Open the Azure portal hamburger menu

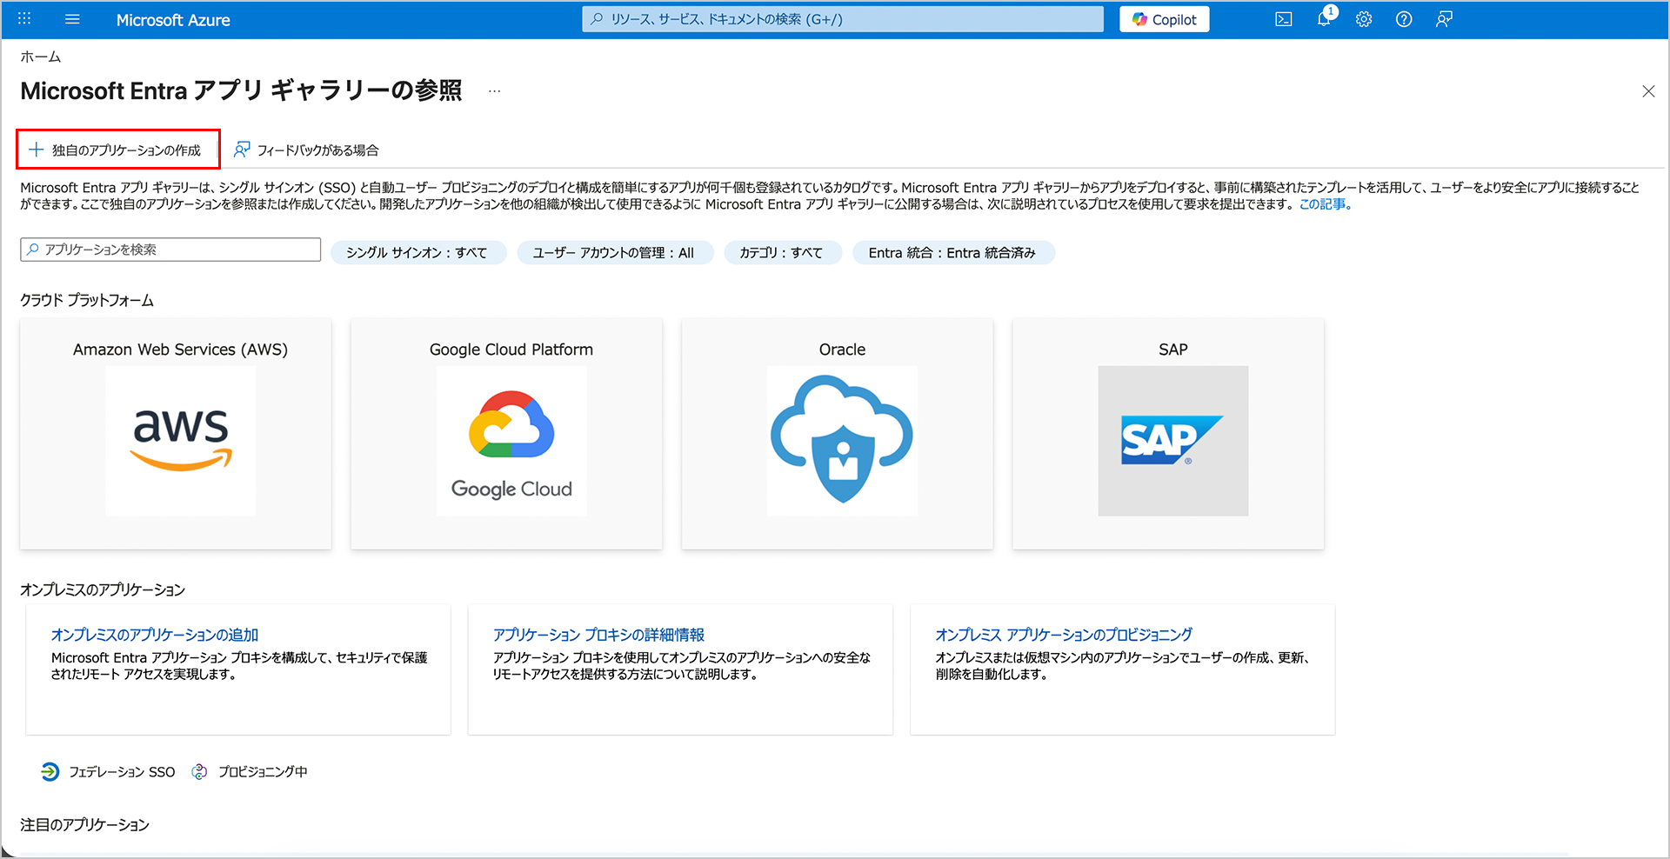click(72, 19)
